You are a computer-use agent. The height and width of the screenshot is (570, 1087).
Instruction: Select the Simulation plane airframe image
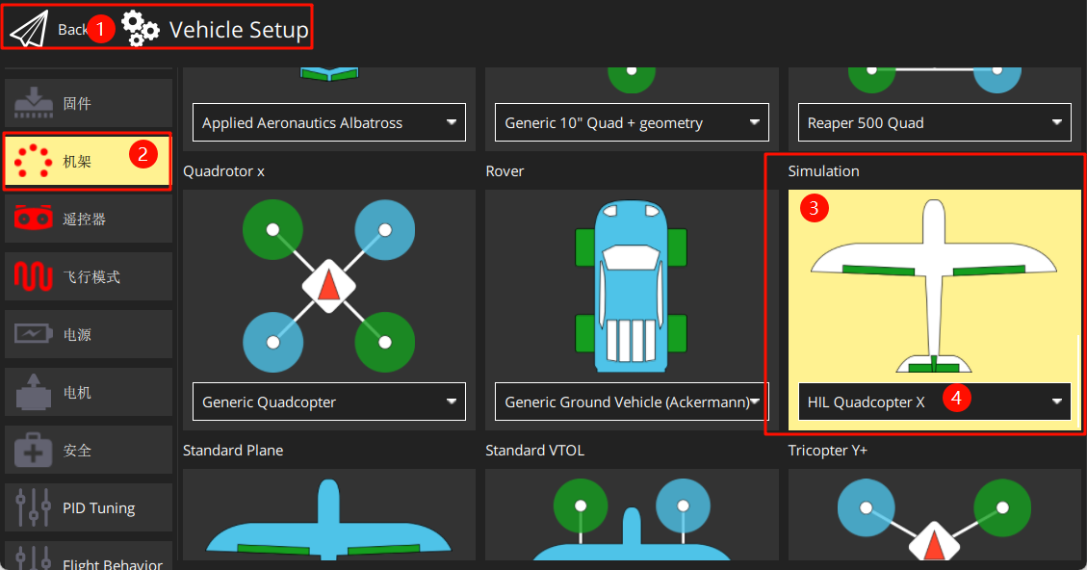pyautogui.click(x=934, y=287)
